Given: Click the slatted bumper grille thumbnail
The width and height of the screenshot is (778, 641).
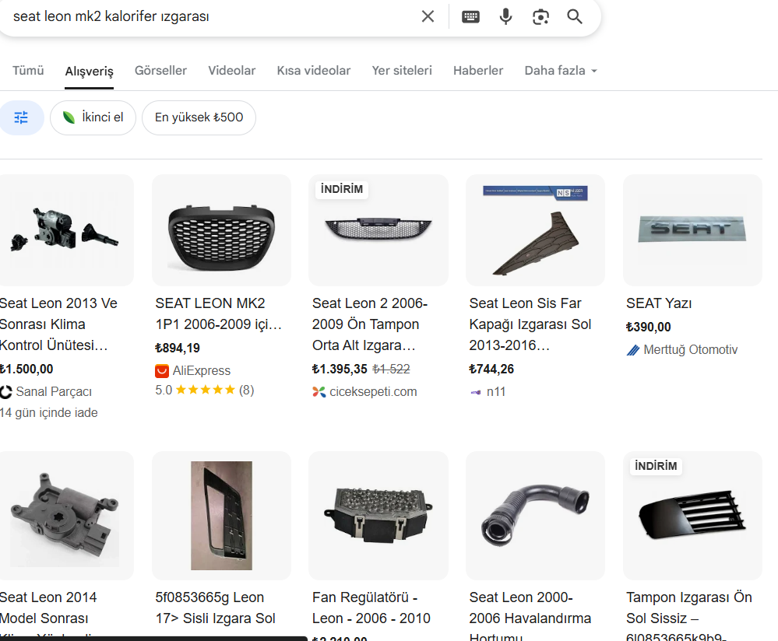Looking at the screenshot, I should [692, 516].
